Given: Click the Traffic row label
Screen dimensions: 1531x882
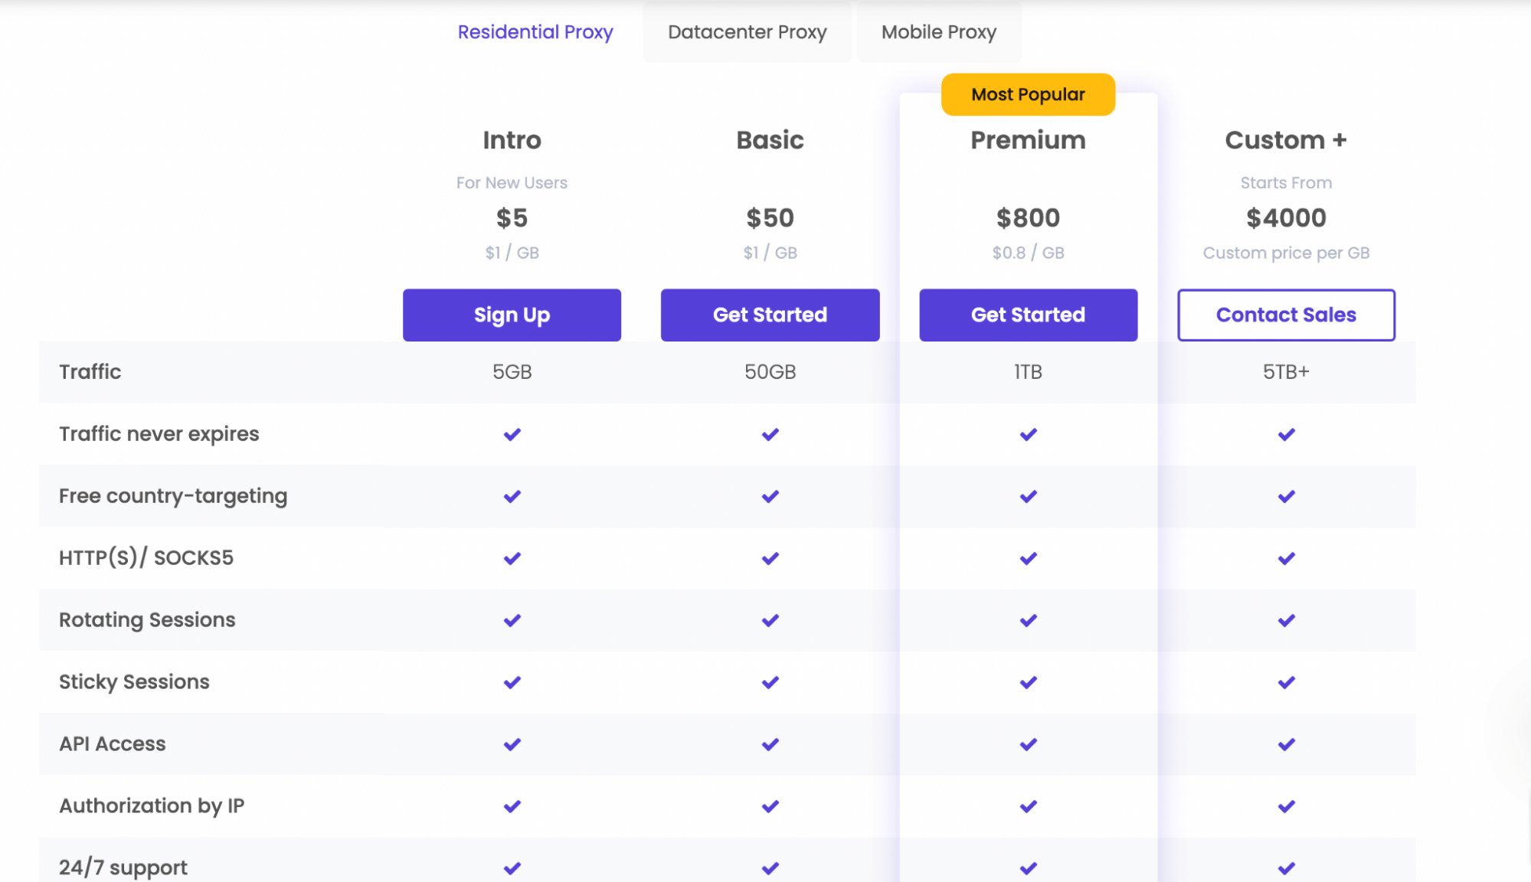Looking at the screenshot, I should point(90,372).
